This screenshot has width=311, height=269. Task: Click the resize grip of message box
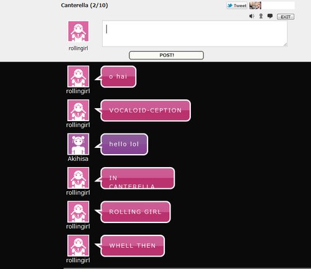[x=285, y=45]
